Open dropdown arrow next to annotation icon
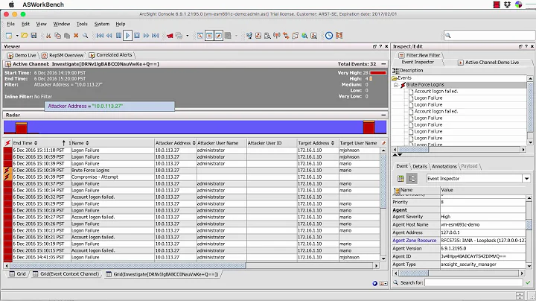This screenshot has width=536, height=301. coord(187,36)
